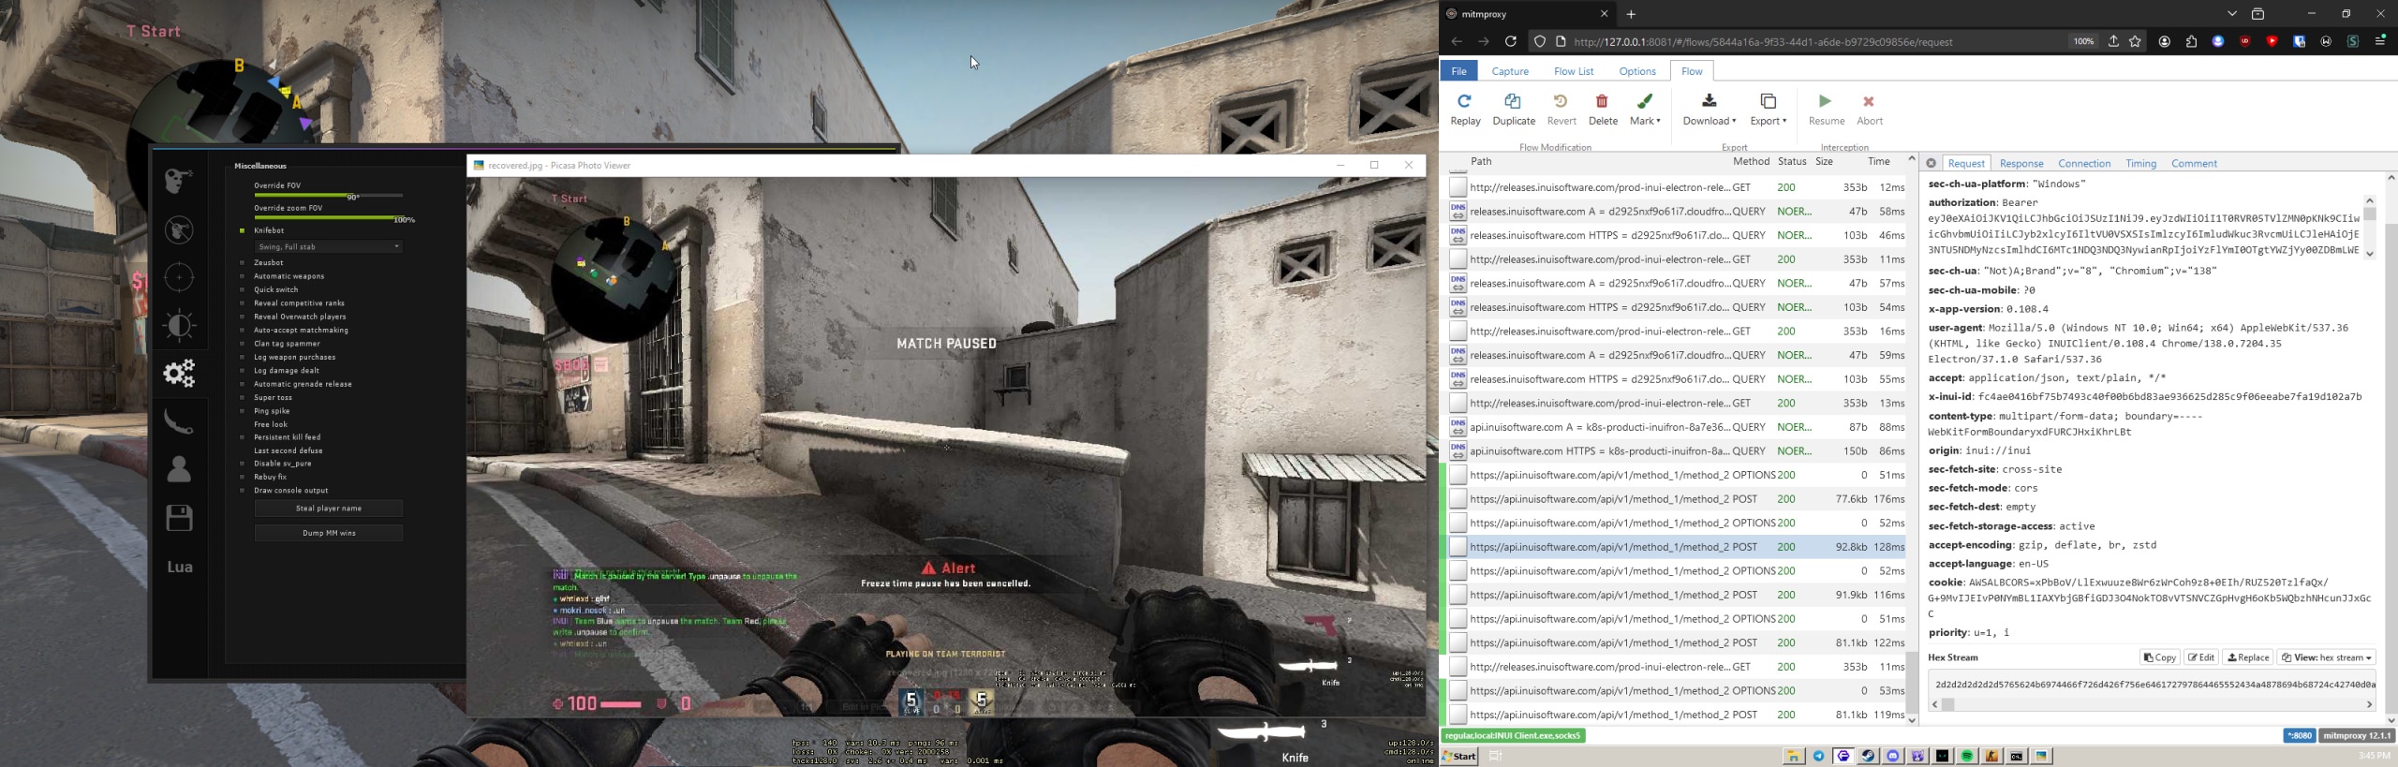Switch to the Capture tab
Image resolution: width=2398 pixels, height=767 pixels.
coord(1510,71)
